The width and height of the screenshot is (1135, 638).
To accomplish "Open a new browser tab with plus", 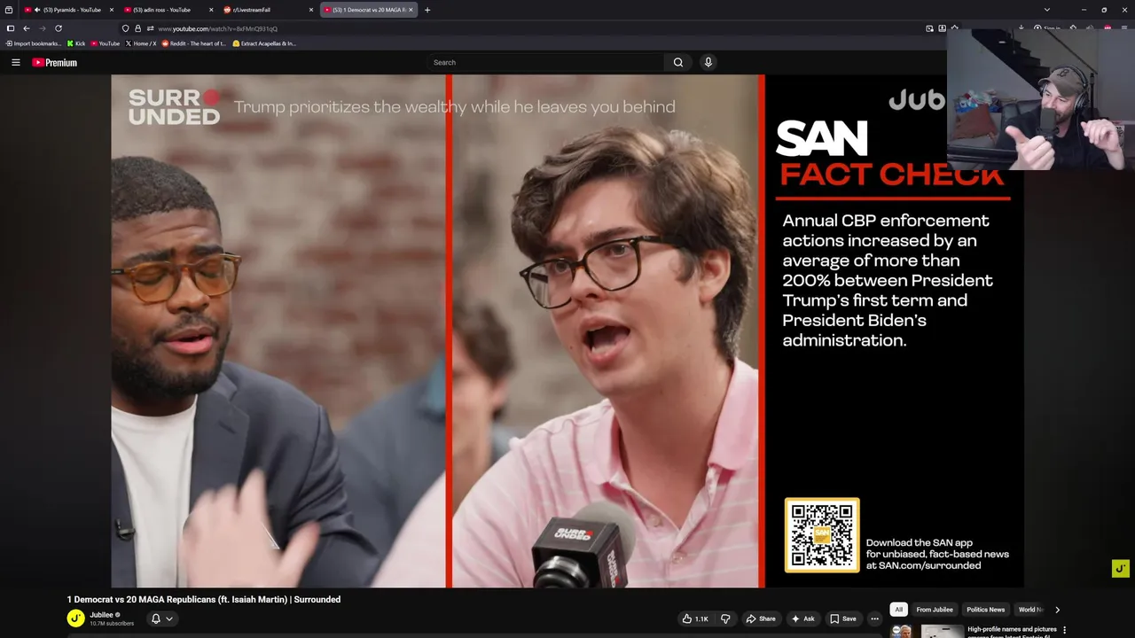I will point(427,10).
